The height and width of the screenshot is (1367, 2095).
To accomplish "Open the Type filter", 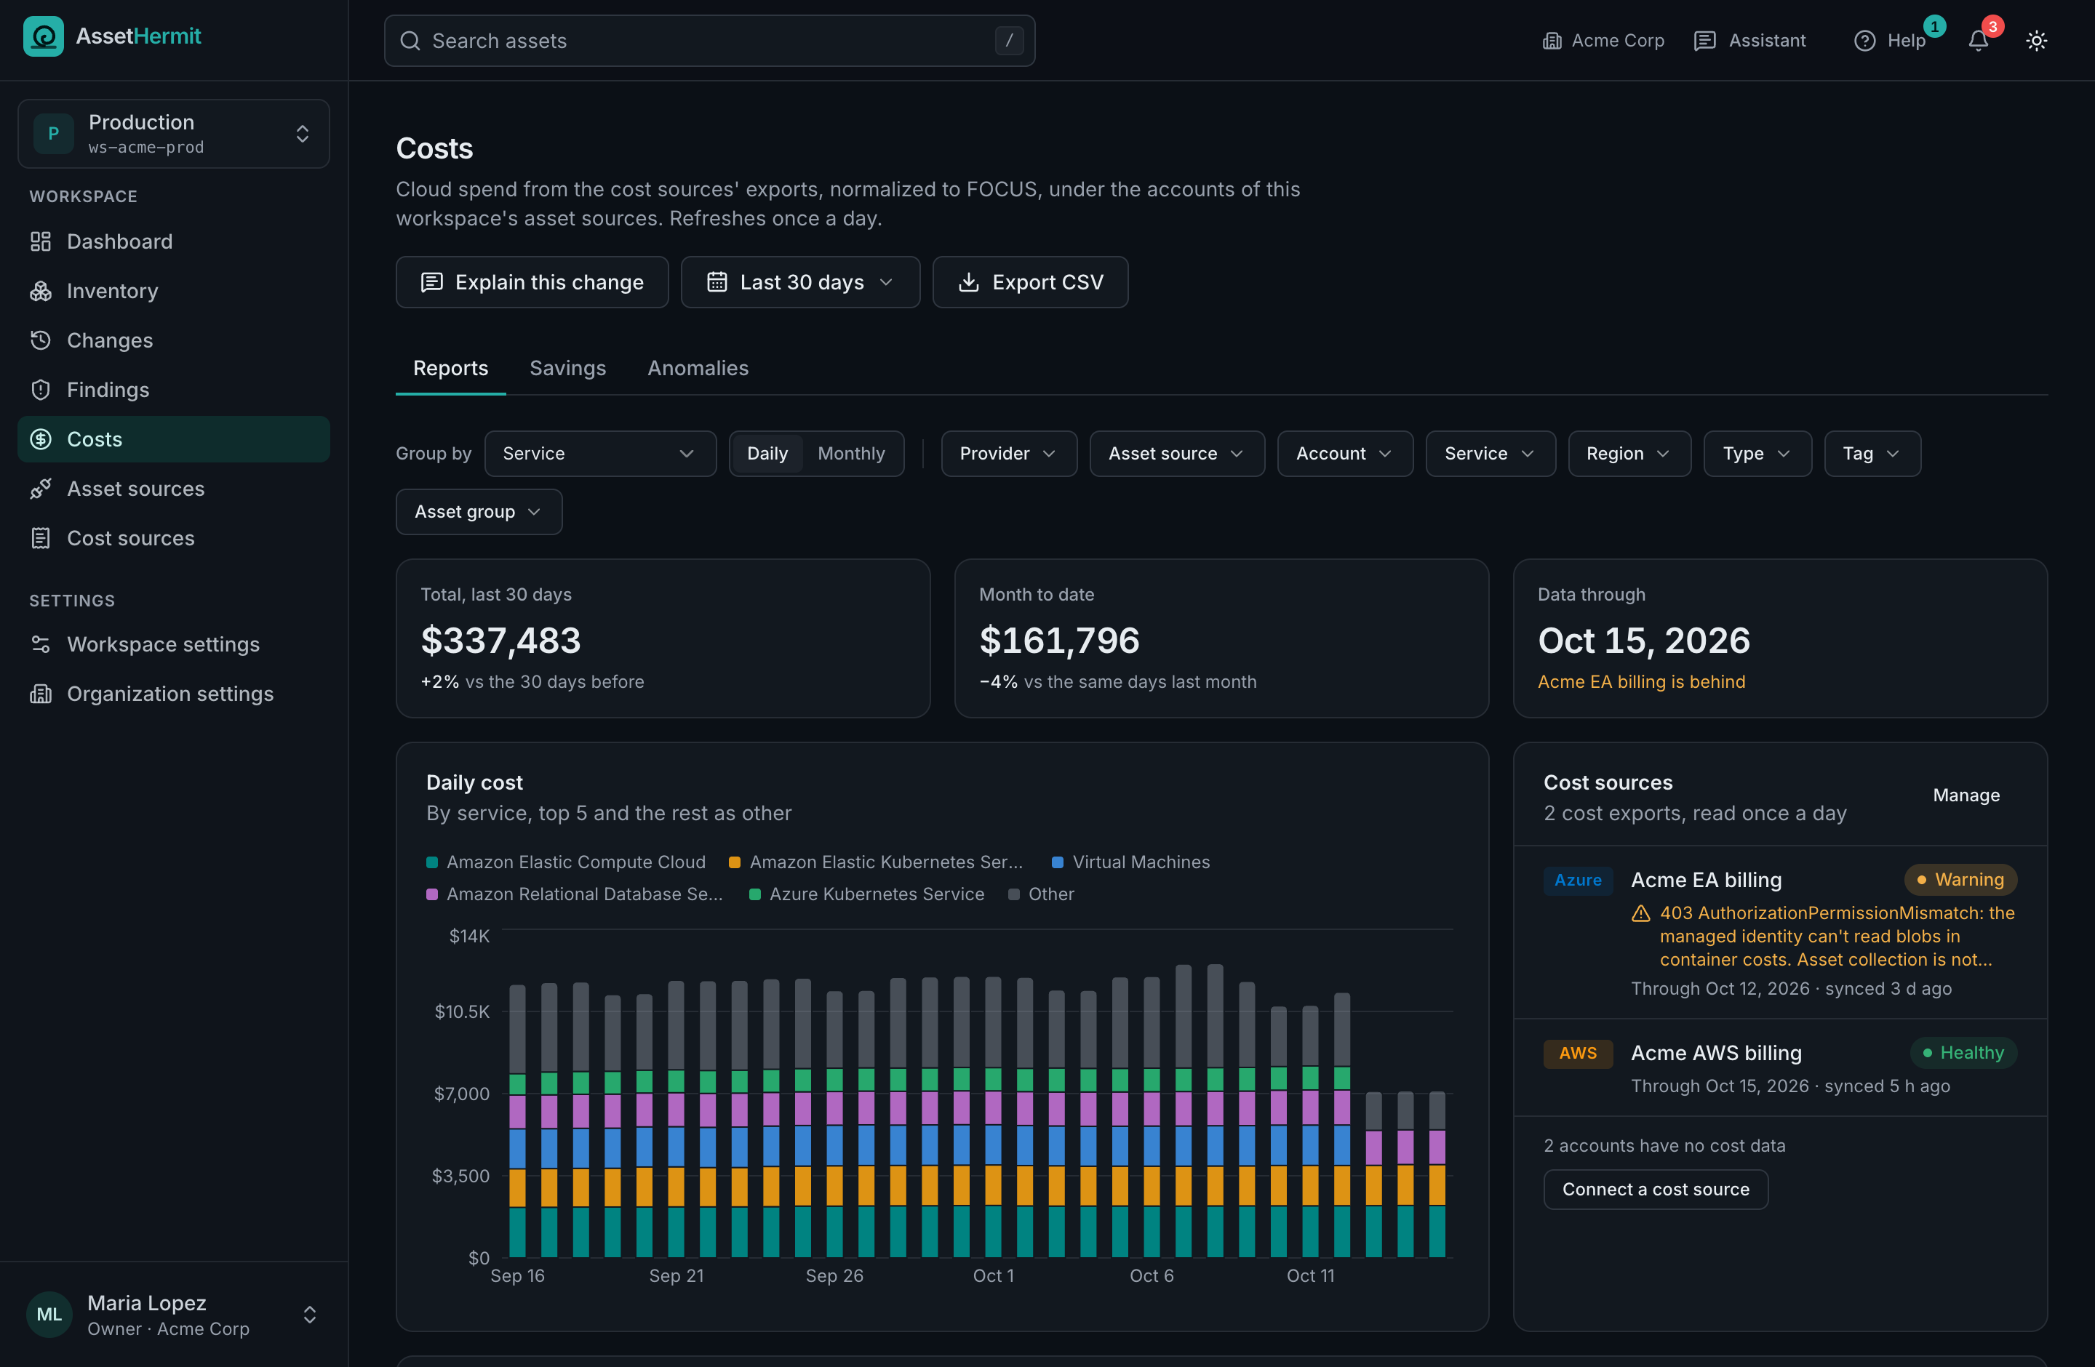I will click(x=1757, y=453).
